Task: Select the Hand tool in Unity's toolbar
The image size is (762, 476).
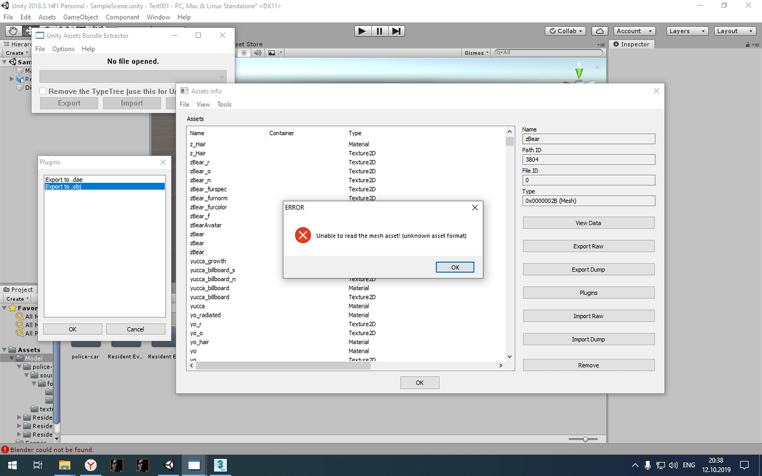Action: coord(13,30)
